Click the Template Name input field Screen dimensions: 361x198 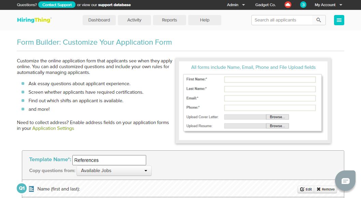pos(109,160)
